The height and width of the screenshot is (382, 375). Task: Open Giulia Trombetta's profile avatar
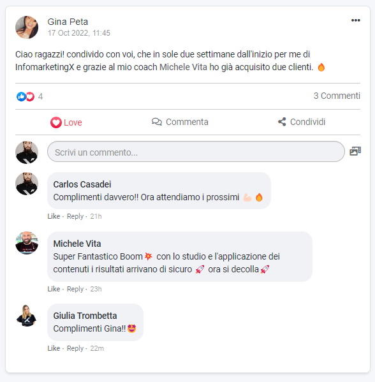click(x=27, y=316)
